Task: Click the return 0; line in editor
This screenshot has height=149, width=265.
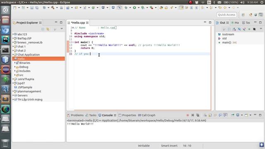Action: click(x=87, y=48)
